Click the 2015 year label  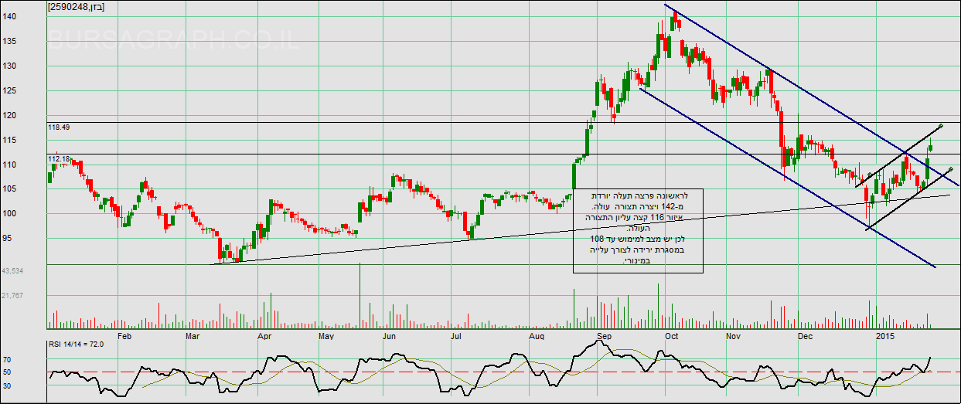(x=884, y=337)
